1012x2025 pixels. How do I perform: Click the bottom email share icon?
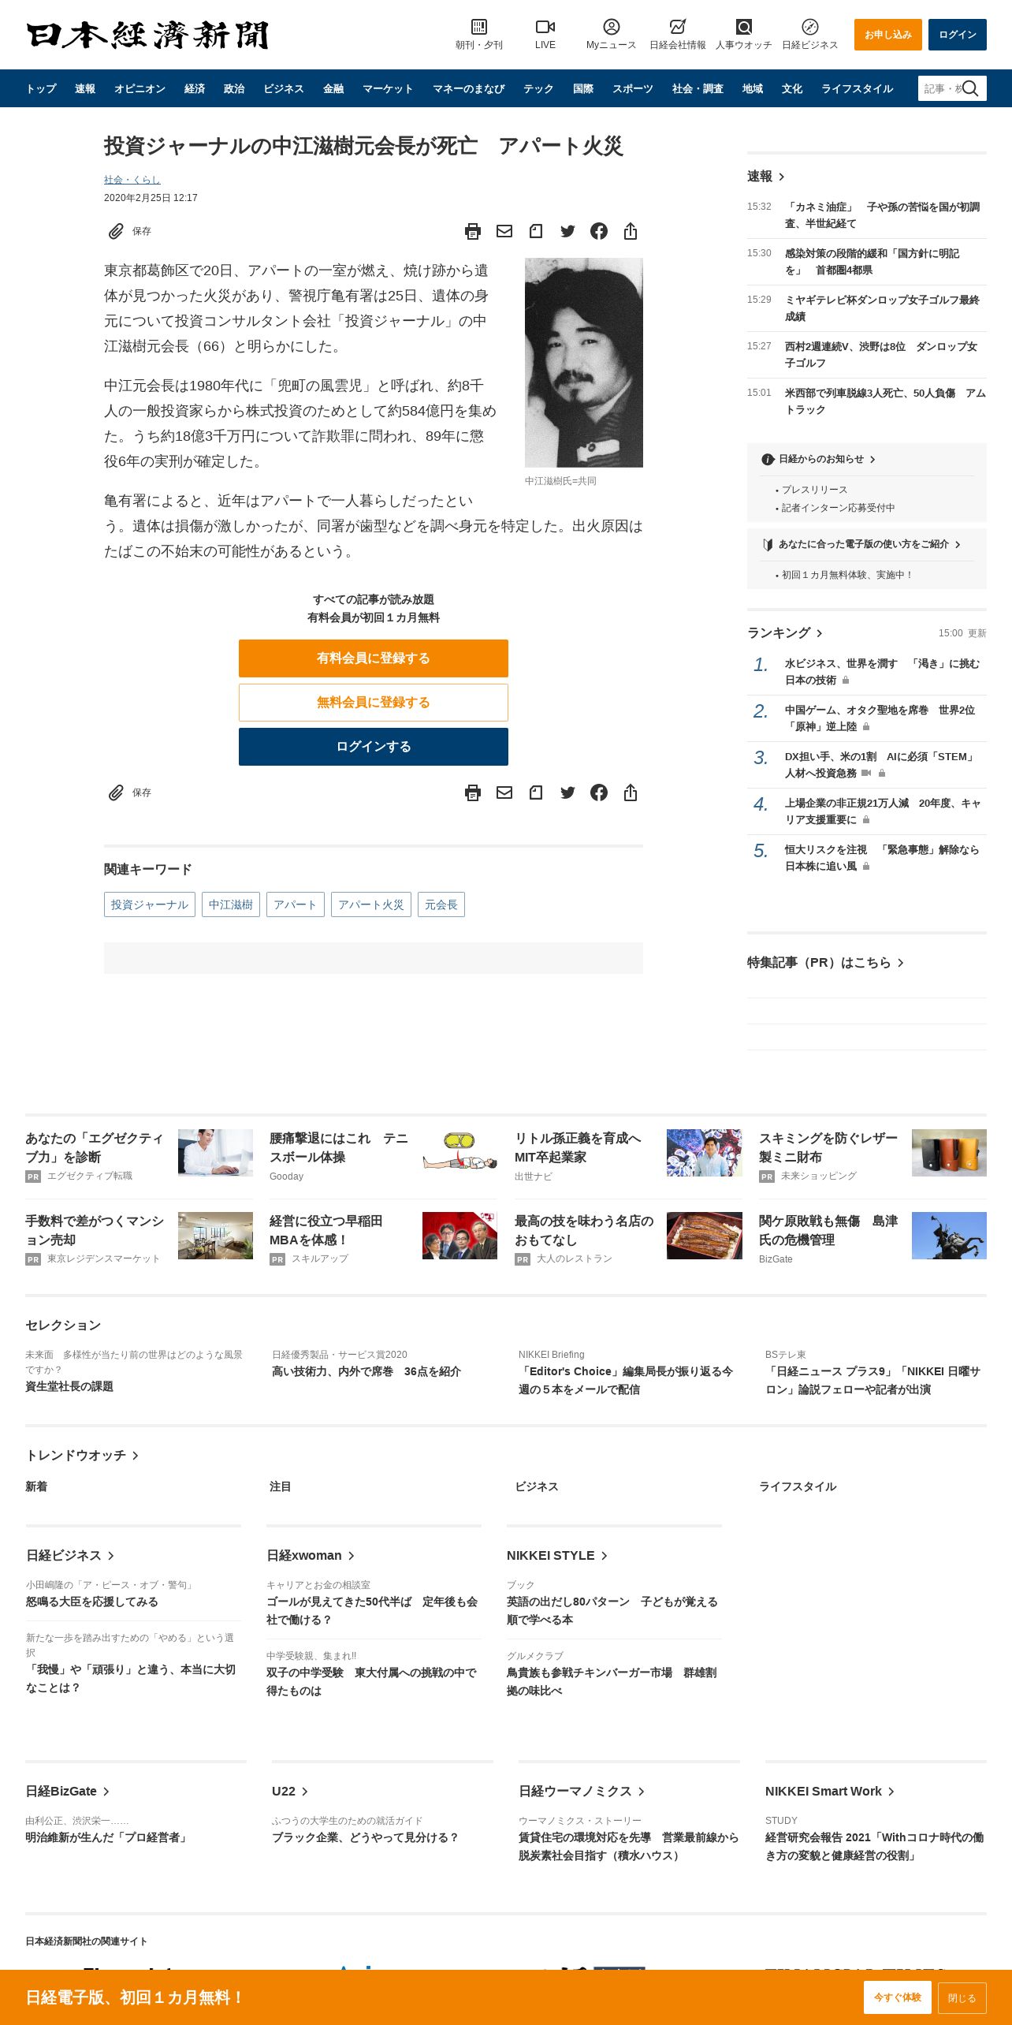504,792
